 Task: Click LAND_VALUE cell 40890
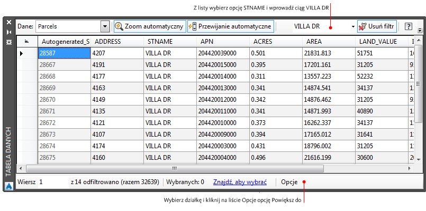point(382,111)
